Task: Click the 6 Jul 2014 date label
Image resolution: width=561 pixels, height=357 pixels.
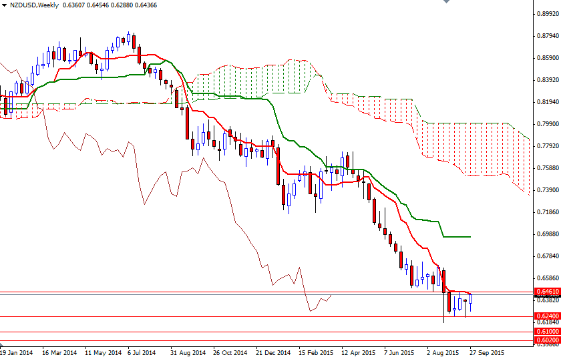Action: tap(140, 352)
